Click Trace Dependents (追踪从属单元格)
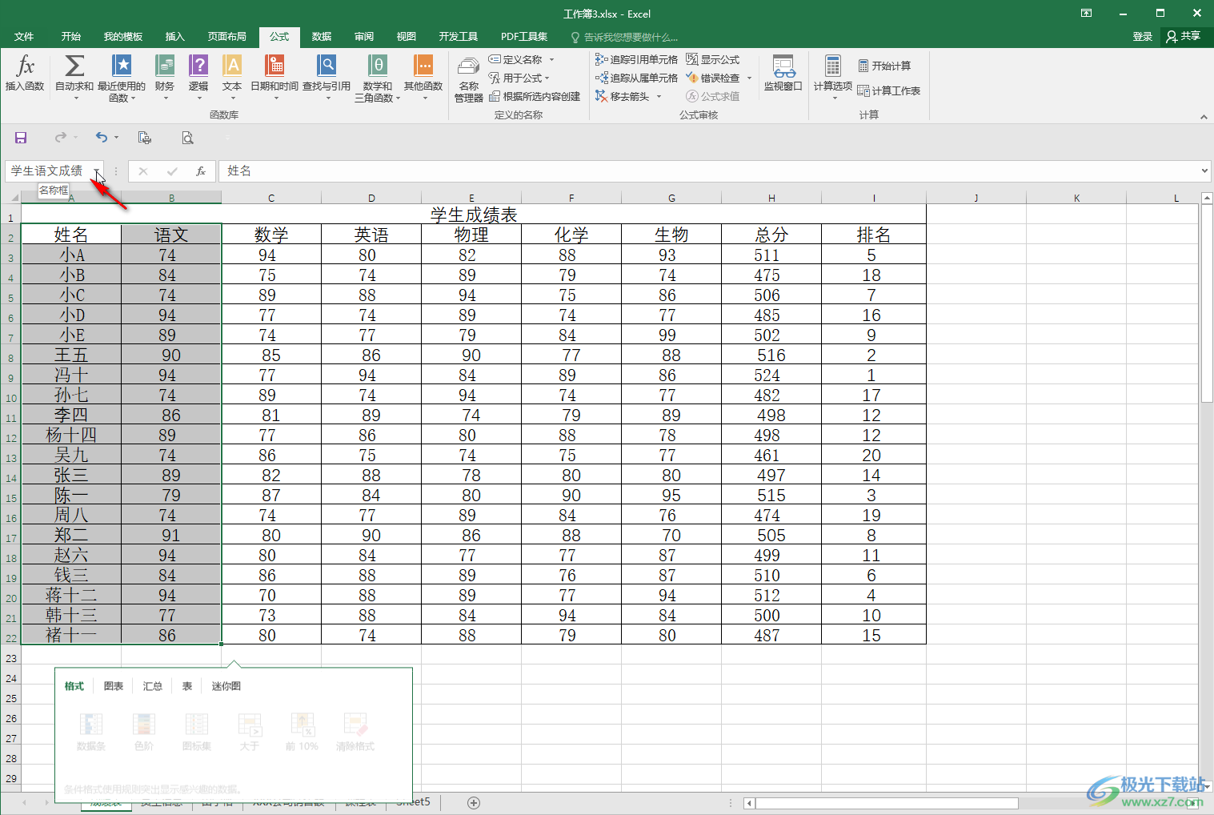Image resolution: width=1214 pixels, height=815 pixels. point(636,78)
